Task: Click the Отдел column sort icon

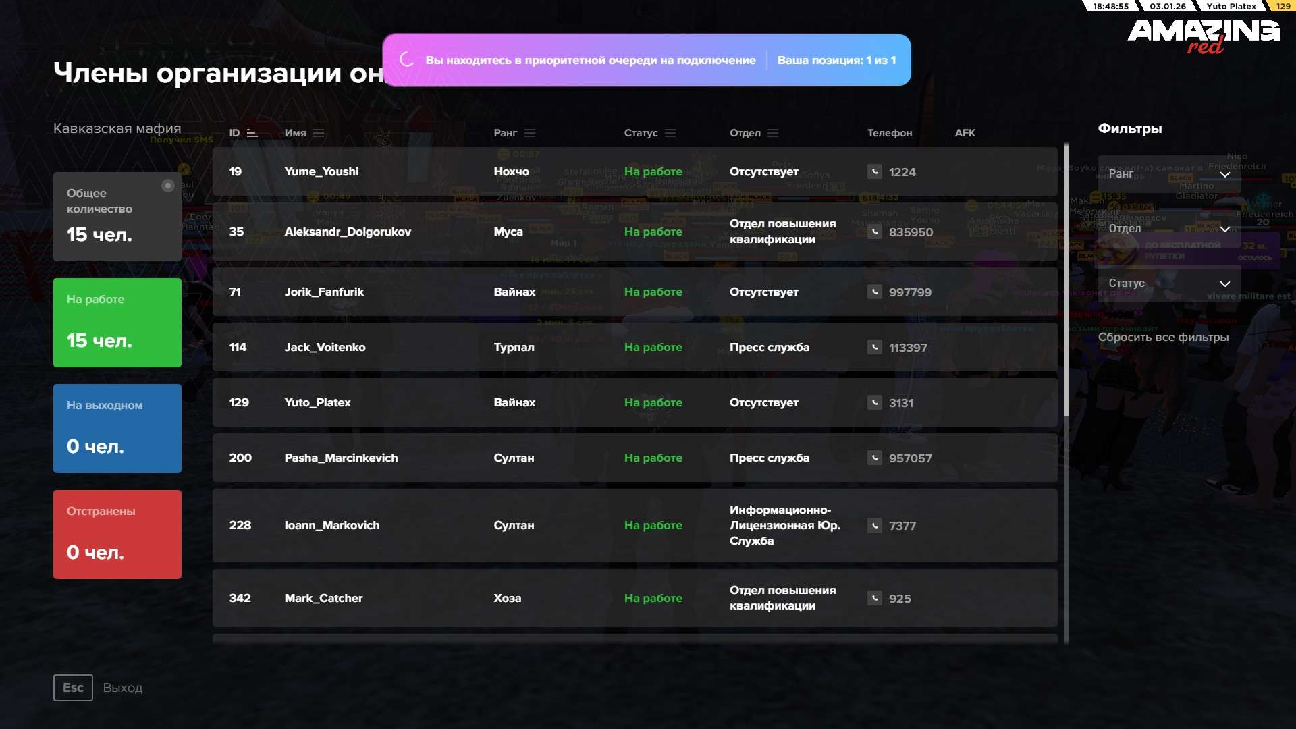Action: click(773, 133)
